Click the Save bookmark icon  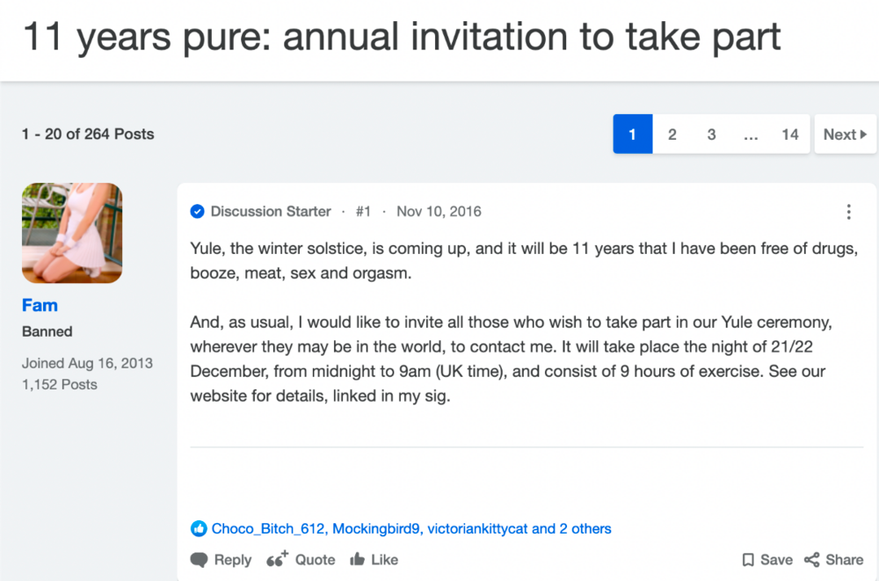[748, 560]
